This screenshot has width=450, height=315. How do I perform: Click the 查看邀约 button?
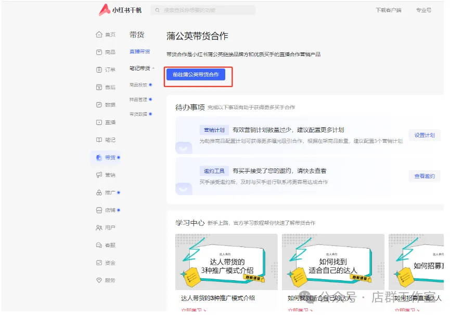coord(425,176)
